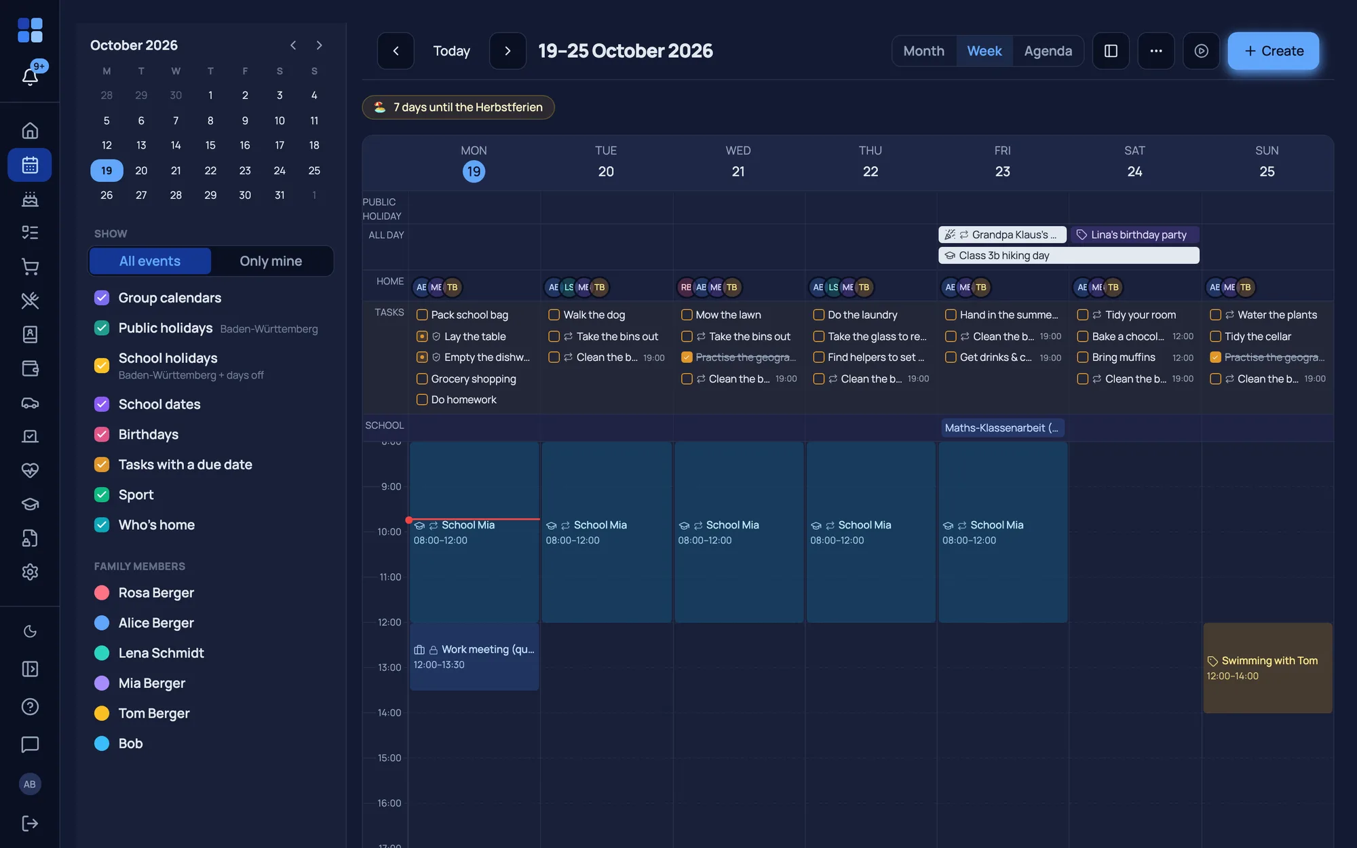Open the heart health icon
The height and width of the screenshot is (848, 1357).
click(x=30, y=470)
